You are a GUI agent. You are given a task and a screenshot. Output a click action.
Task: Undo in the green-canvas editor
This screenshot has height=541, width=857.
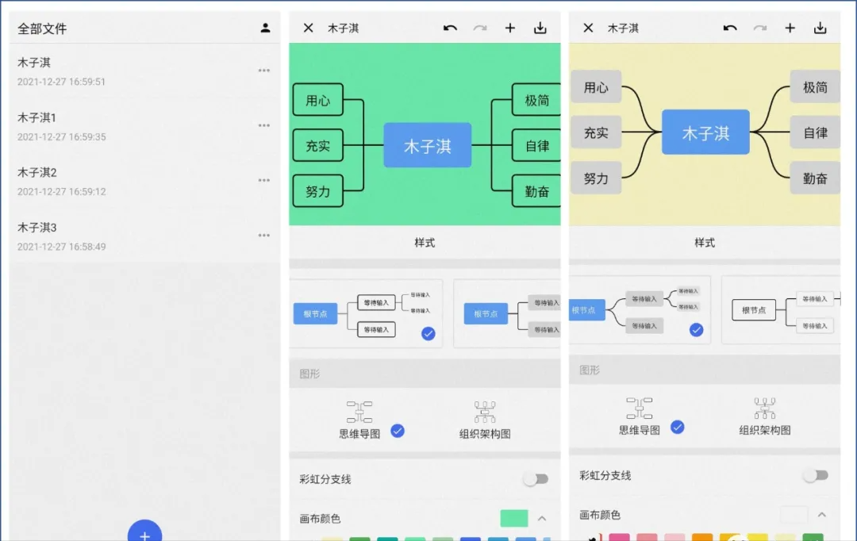click(x=450, y=28)
